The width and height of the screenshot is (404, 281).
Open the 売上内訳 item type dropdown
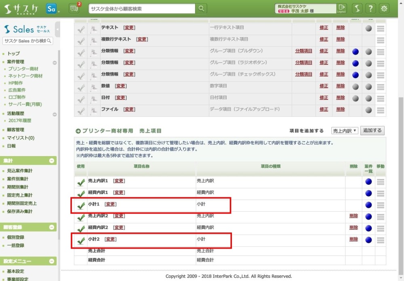[345, 131]
